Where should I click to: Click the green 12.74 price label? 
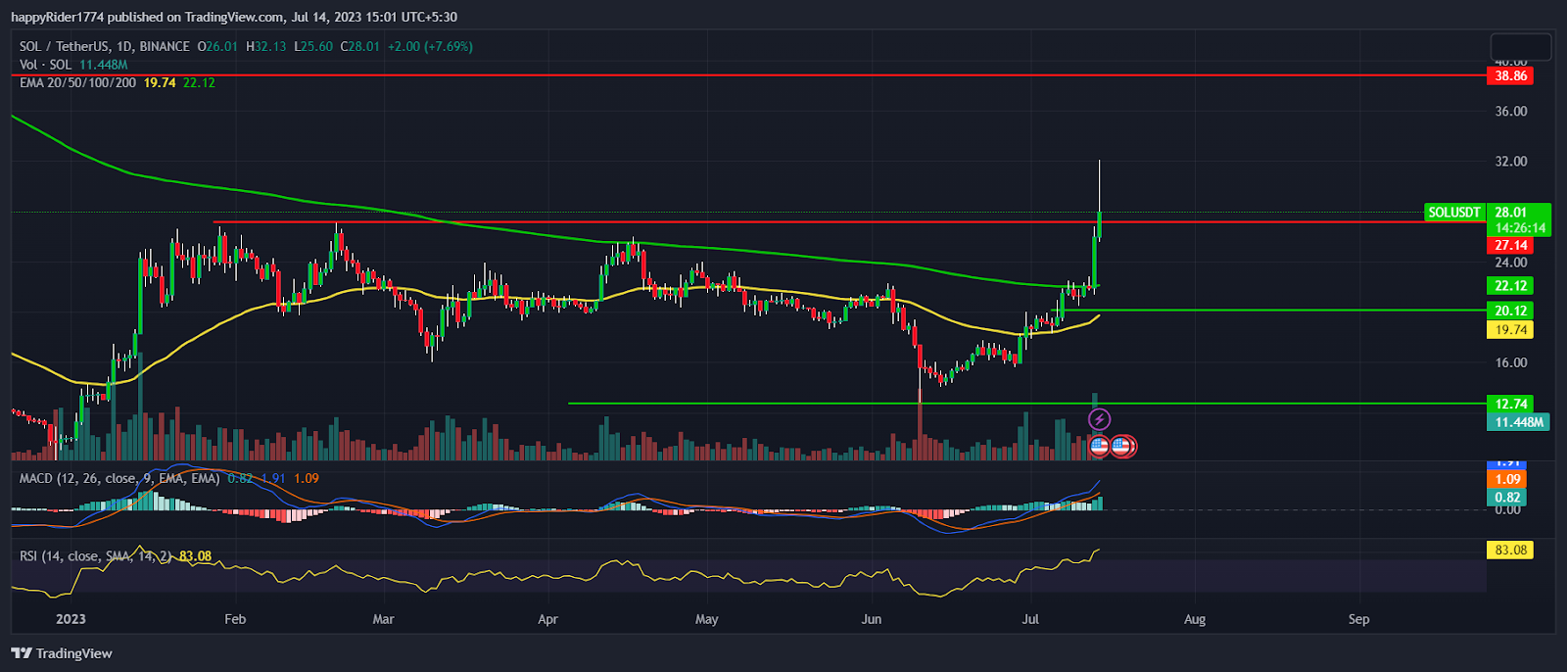(x=1509, y=404)
